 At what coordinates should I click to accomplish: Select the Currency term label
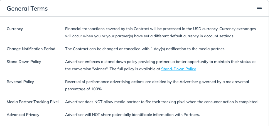[x=15, y=29]
